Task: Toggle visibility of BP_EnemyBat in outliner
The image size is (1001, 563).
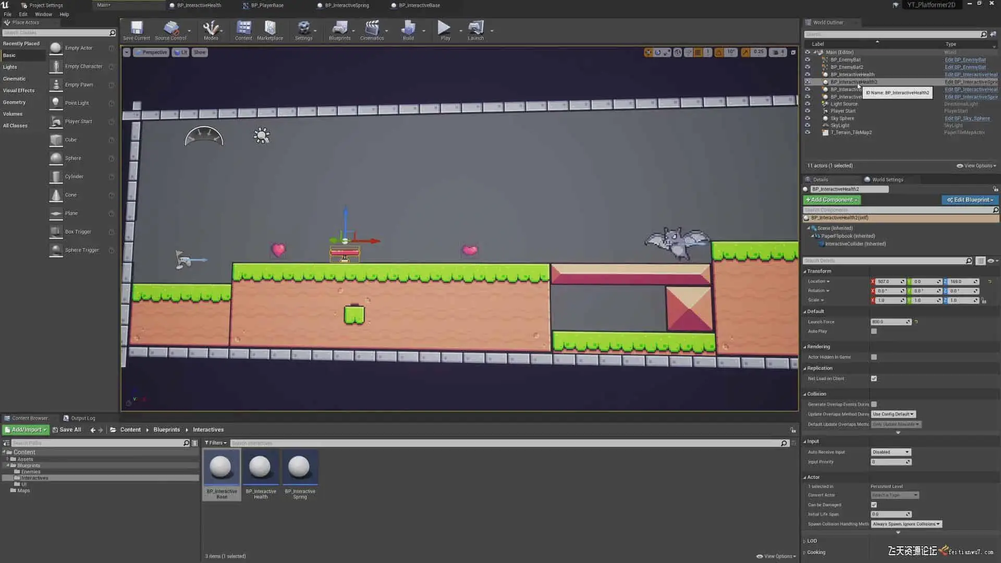Action: 808,59
